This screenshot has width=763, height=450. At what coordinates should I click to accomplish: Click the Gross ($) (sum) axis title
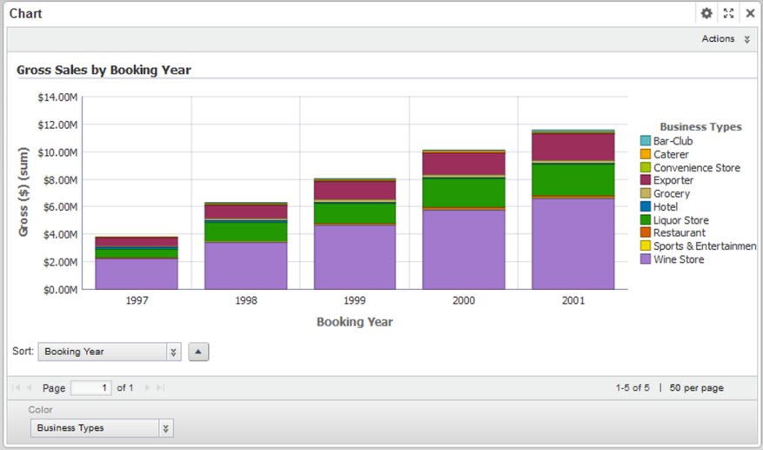[23, 191]
